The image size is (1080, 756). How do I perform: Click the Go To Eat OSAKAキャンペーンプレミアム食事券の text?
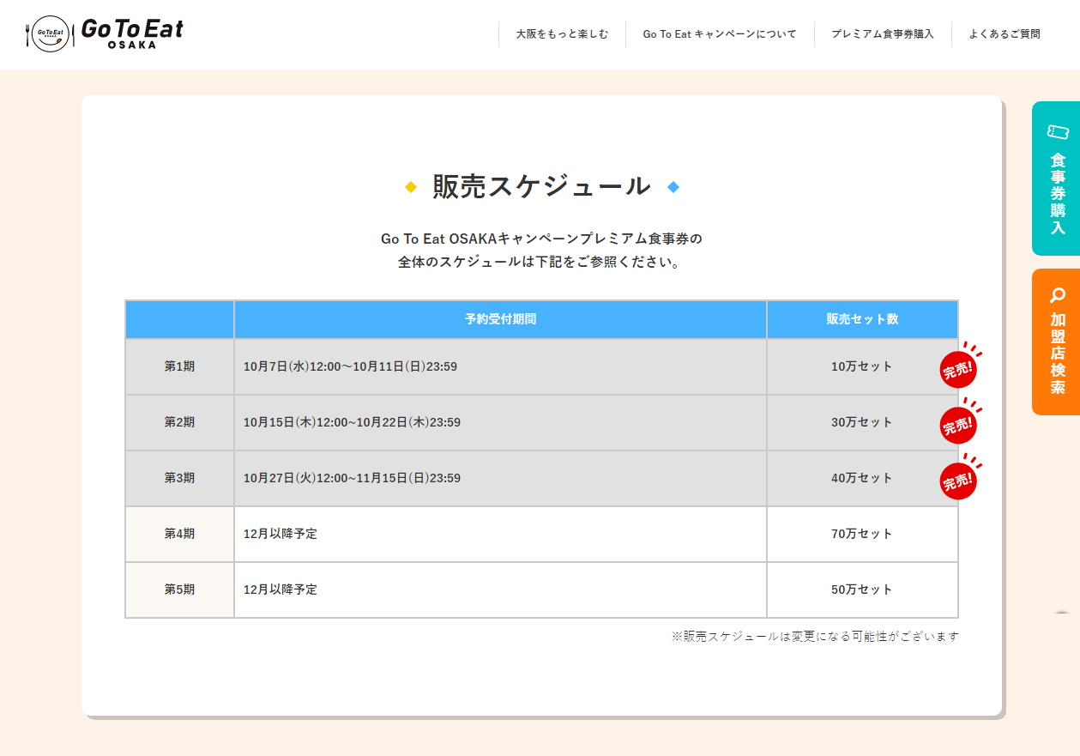541,239
